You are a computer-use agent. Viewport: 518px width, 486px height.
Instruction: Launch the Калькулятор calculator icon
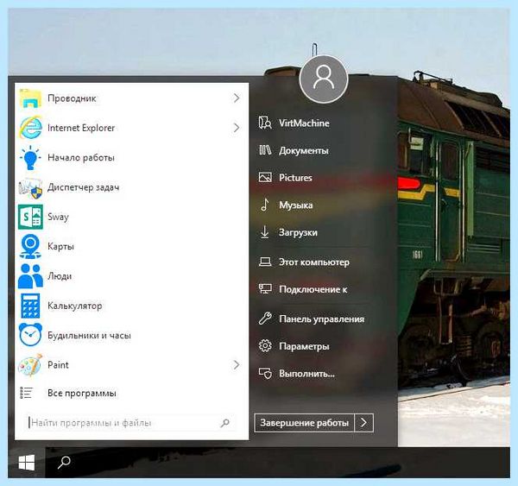(x=30, y=306)
